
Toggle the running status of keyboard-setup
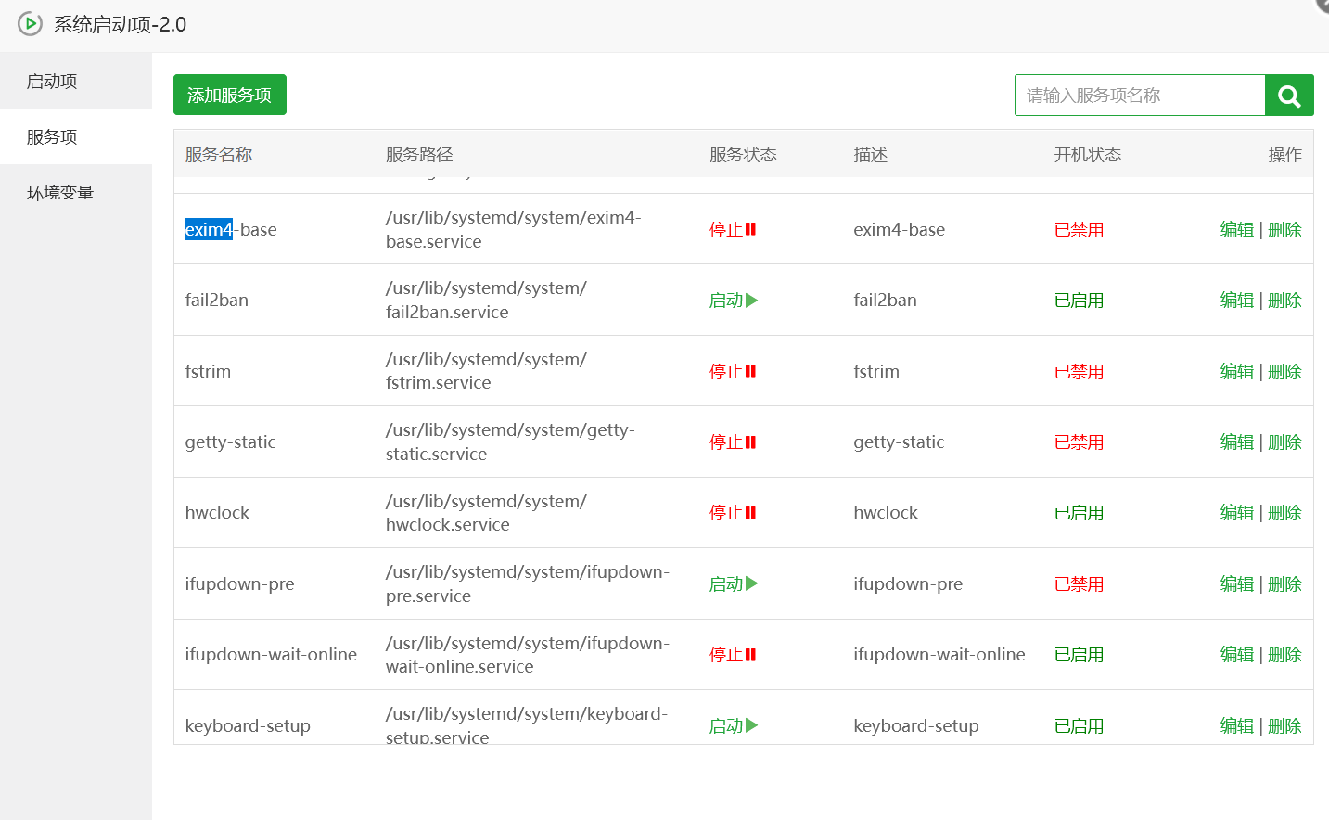click(734, 726)
